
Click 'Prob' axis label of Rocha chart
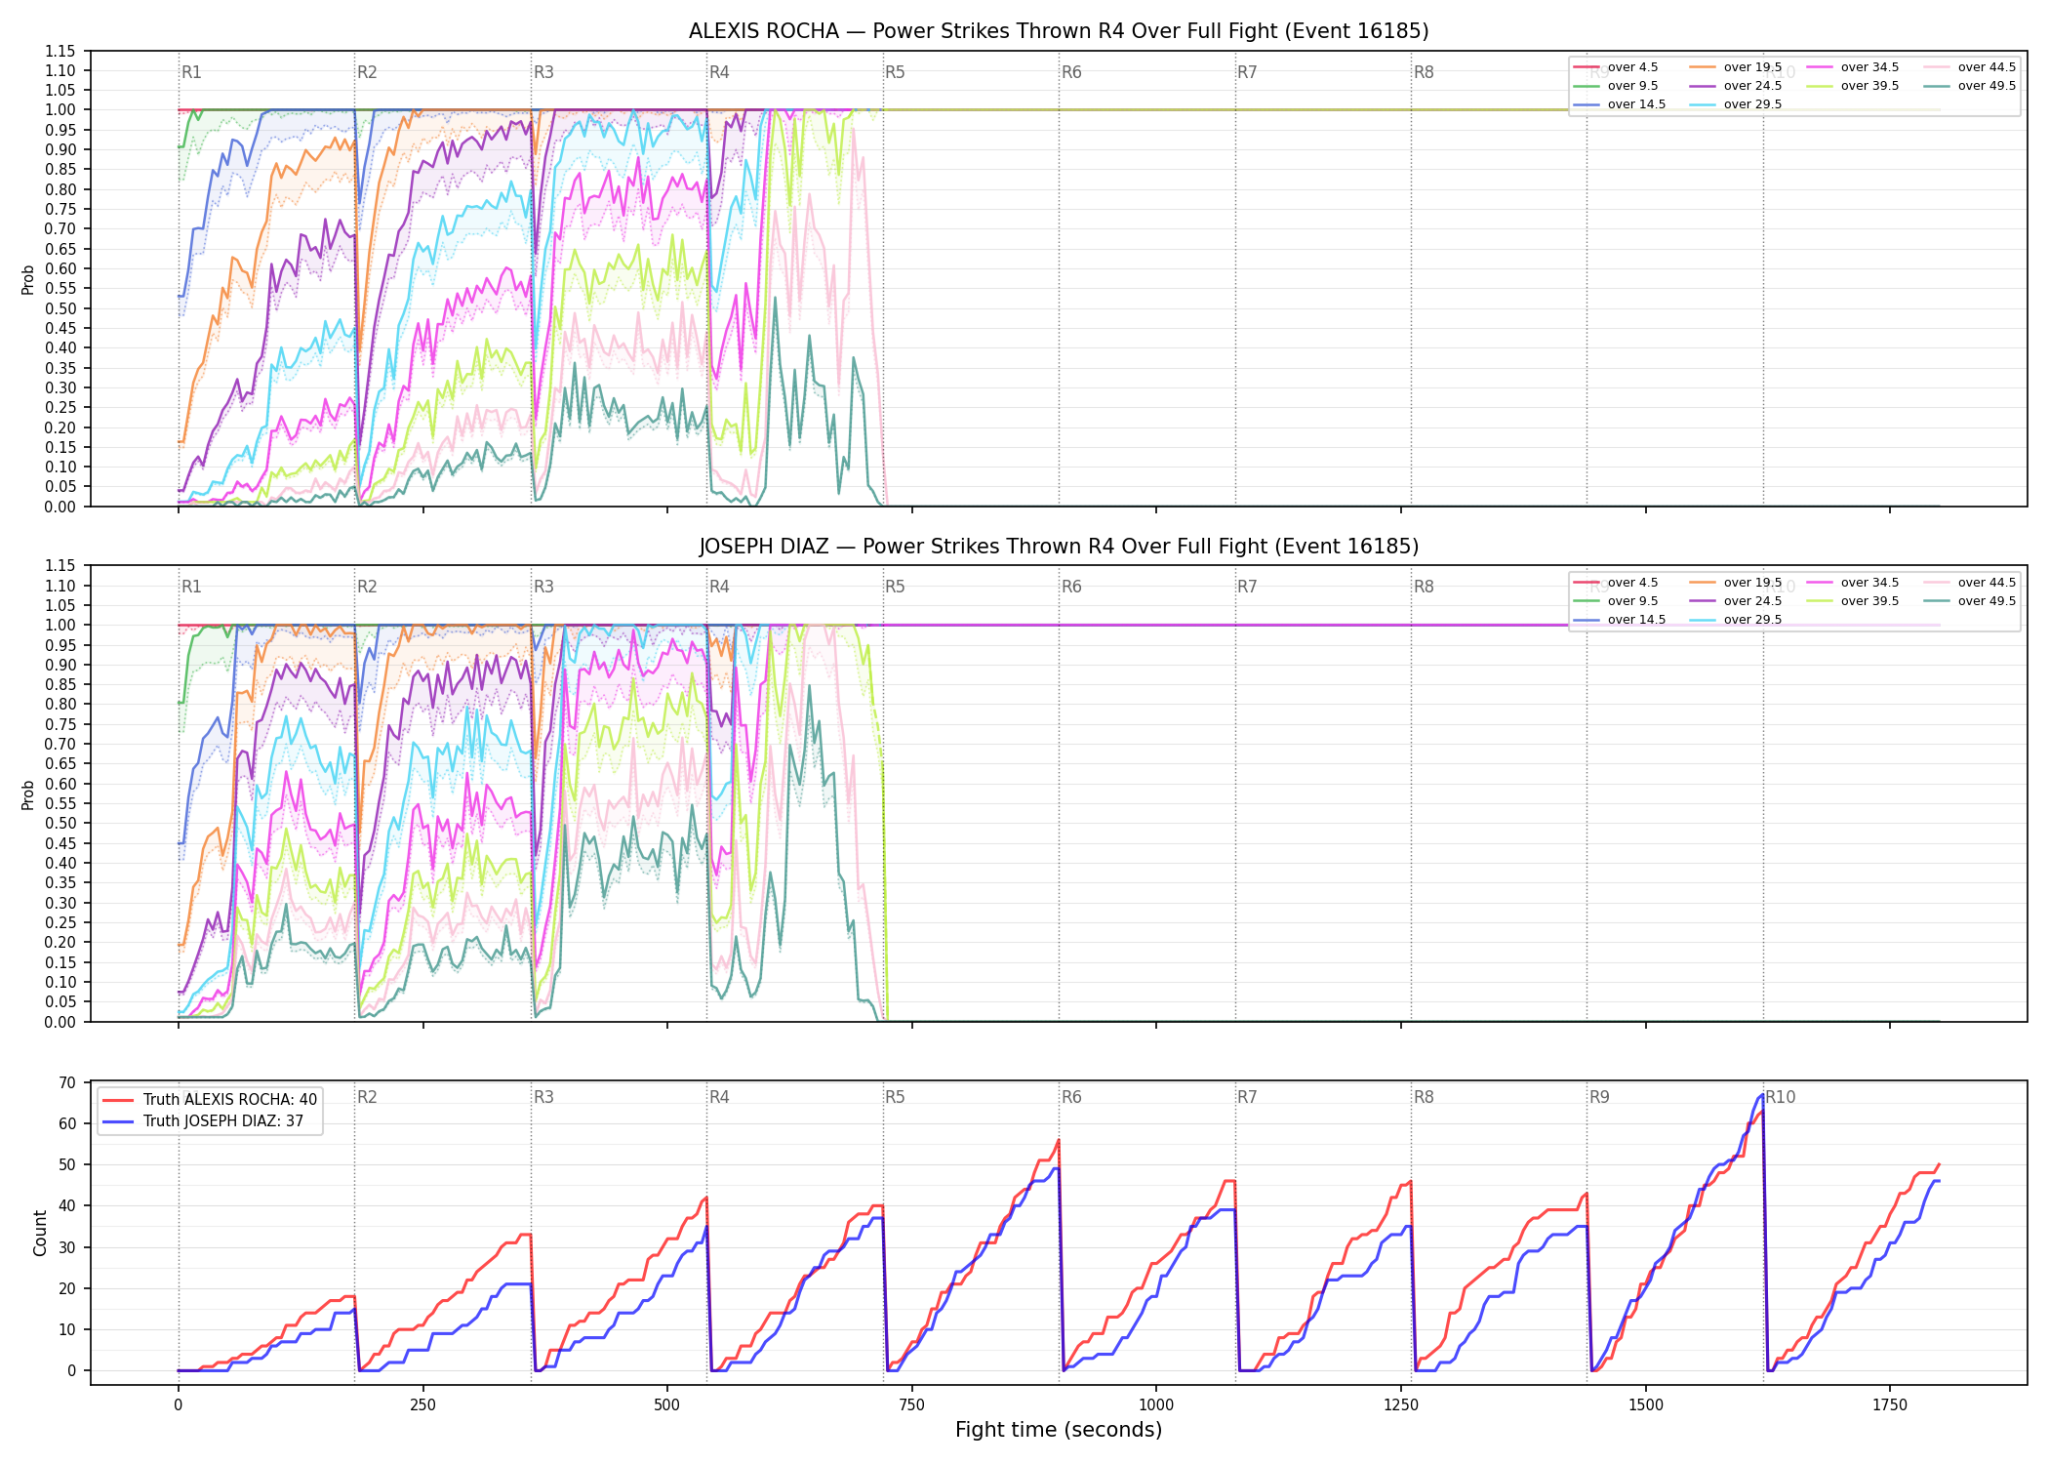point(28,280)
